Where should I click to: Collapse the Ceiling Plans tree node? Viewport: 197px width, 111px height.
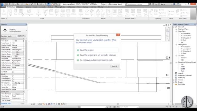(176, 44)
